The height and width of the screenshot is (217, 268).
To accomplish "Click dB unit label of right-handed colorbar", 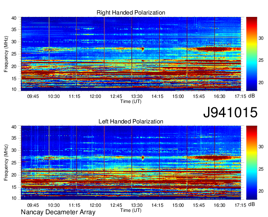I will pos(251,96).
